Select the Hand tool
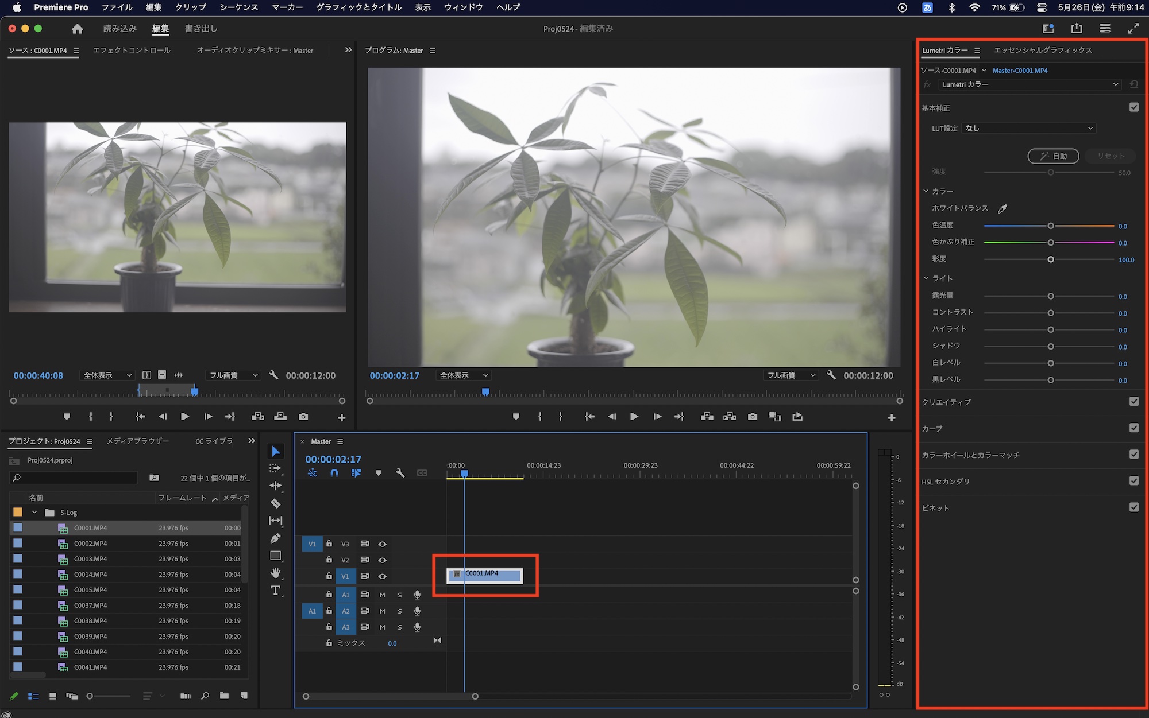 click(276, 573)
